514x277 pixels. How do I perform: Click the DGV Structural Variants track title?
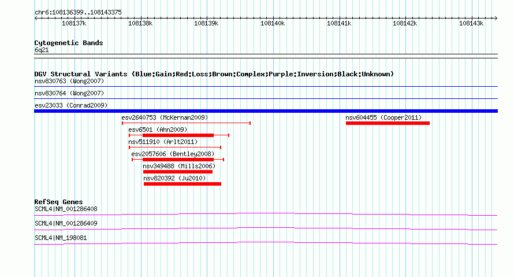tap(214, 74)
